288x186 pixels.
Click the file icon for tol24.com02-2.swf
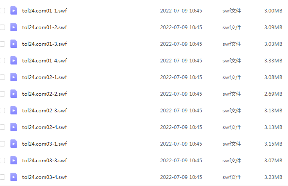[14, 94]
